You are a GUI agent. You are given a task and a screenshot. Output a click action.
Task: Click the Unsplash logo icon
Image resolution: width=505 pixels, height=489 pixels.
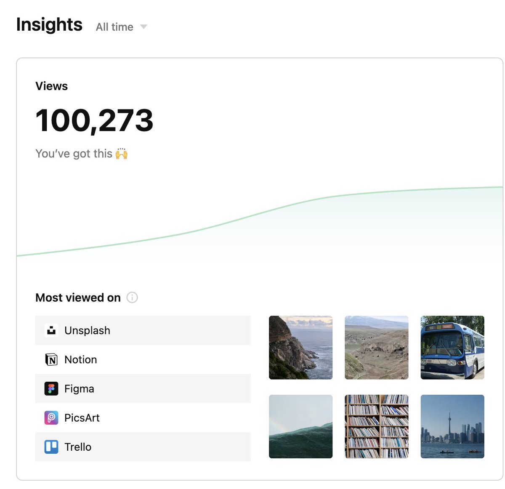pyautogui.click(x=51, y=330)
